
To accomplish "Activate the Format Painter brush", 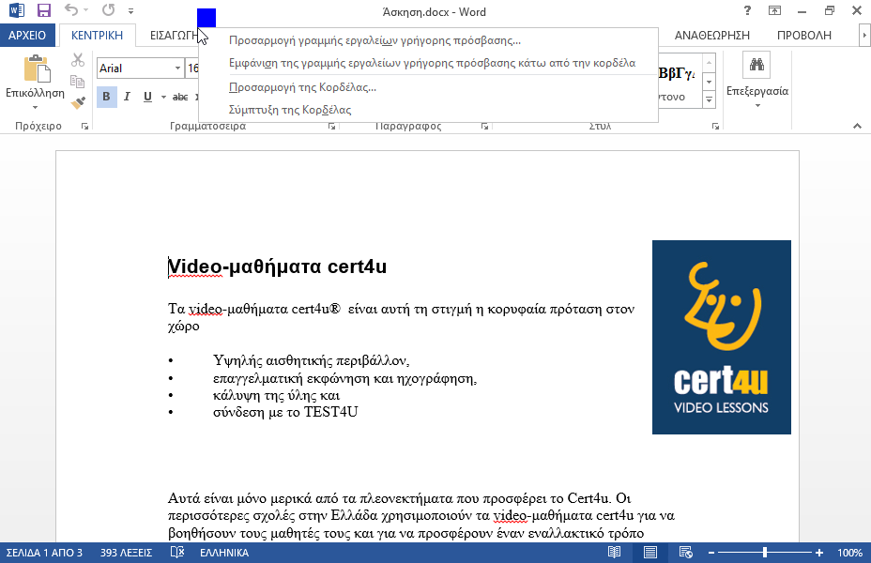I will 78,102.
